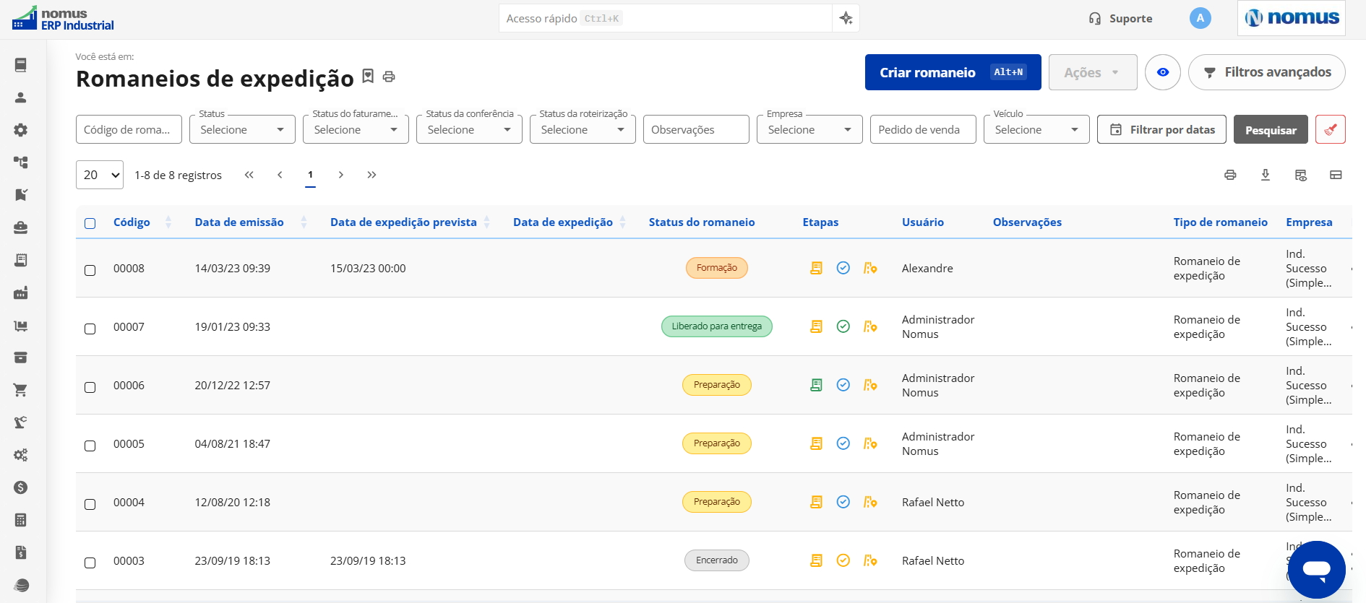Viewport: 1366px width, 603px height.
Task: Open the shopping cart icon in the sidebar
Action: (21, 390)
